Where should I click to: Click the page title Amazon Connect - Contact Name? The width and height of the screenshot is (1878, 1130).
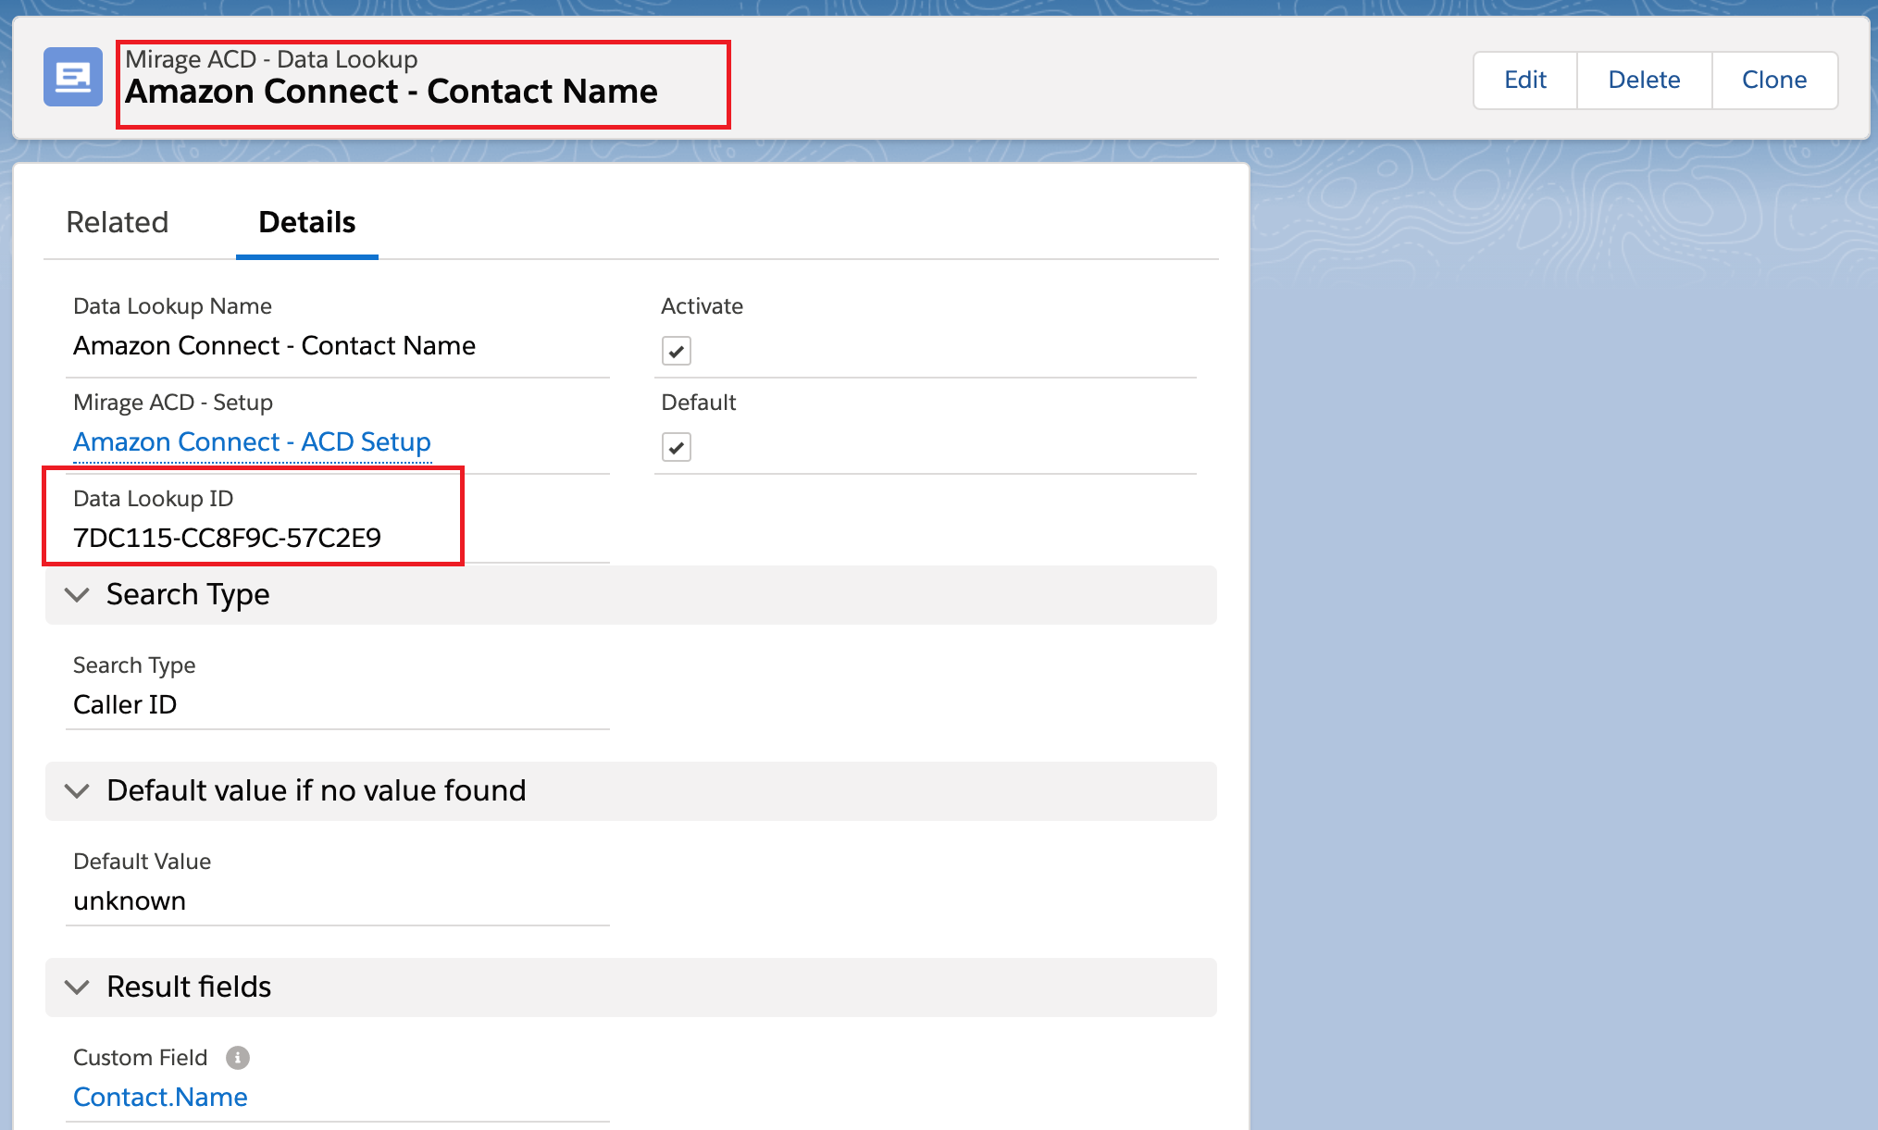392,92
